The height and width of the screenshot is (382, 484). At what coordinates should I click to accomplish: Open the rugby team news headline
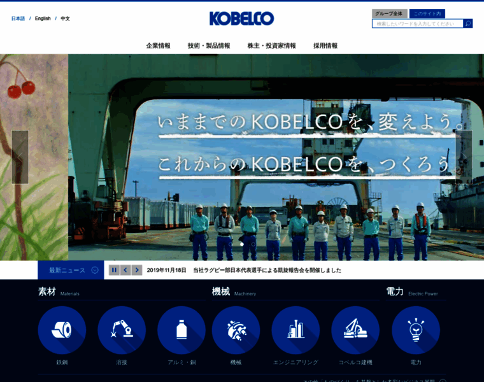click(267, 271)
